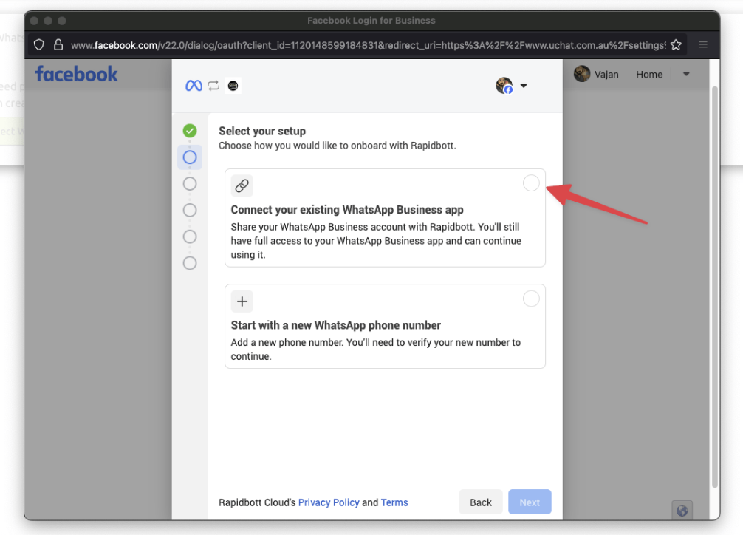Screen dimensions: 743x535
Task: Open the Privacy Policy link
Action: tap(329, 502)
